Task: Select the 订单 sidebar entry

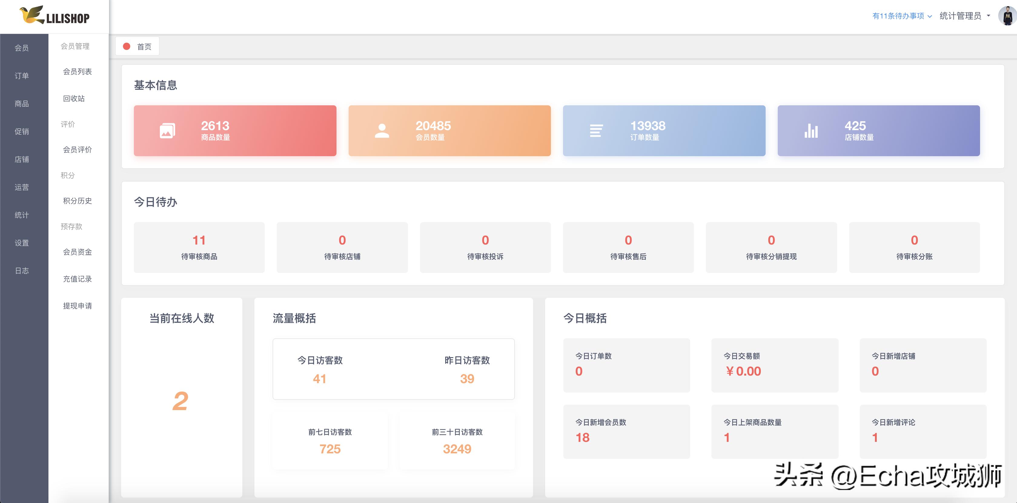Action: tap(22, 75)
